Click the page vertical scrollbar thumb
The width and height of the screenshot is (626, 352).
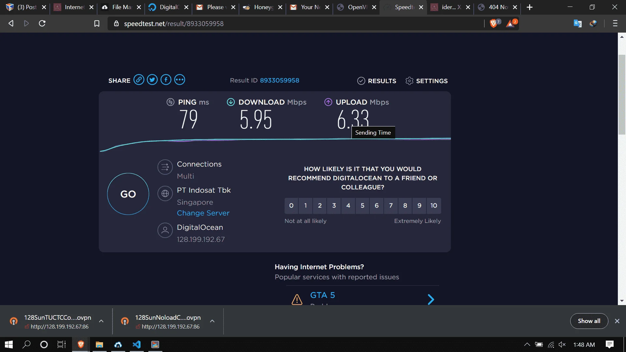click(622, 95)
